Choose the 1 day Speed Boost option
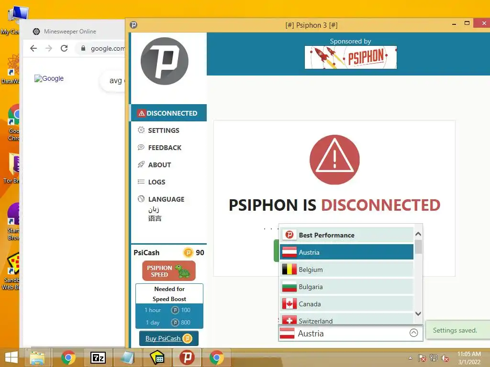 (169, 323)
